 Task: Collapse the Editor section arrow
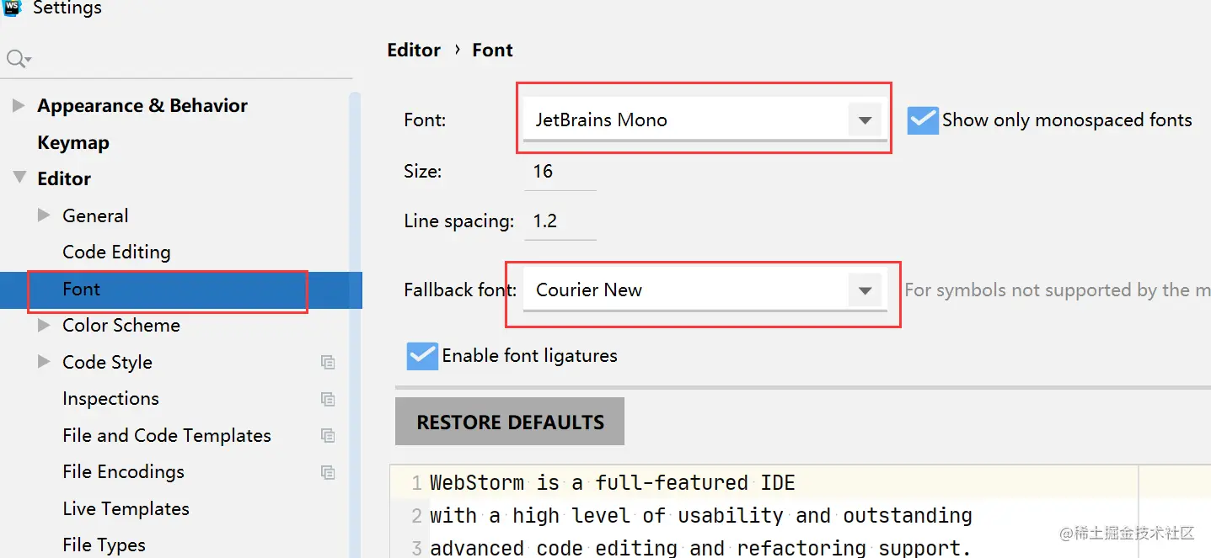[x=18, y=178]
